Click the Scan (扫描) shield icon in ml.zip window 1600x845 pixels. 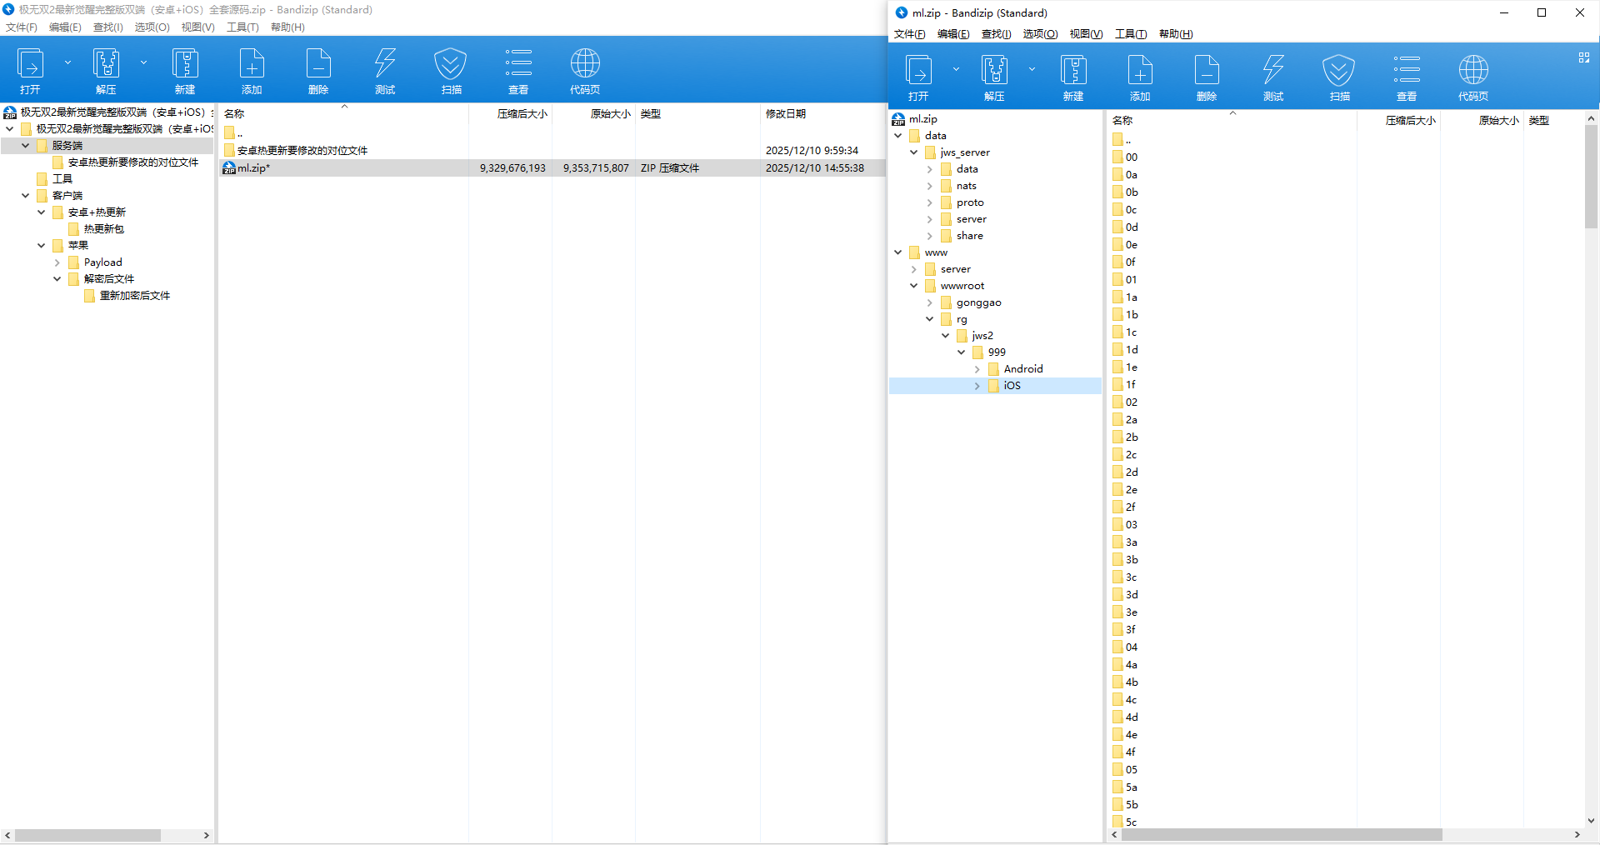point(1338,71)
